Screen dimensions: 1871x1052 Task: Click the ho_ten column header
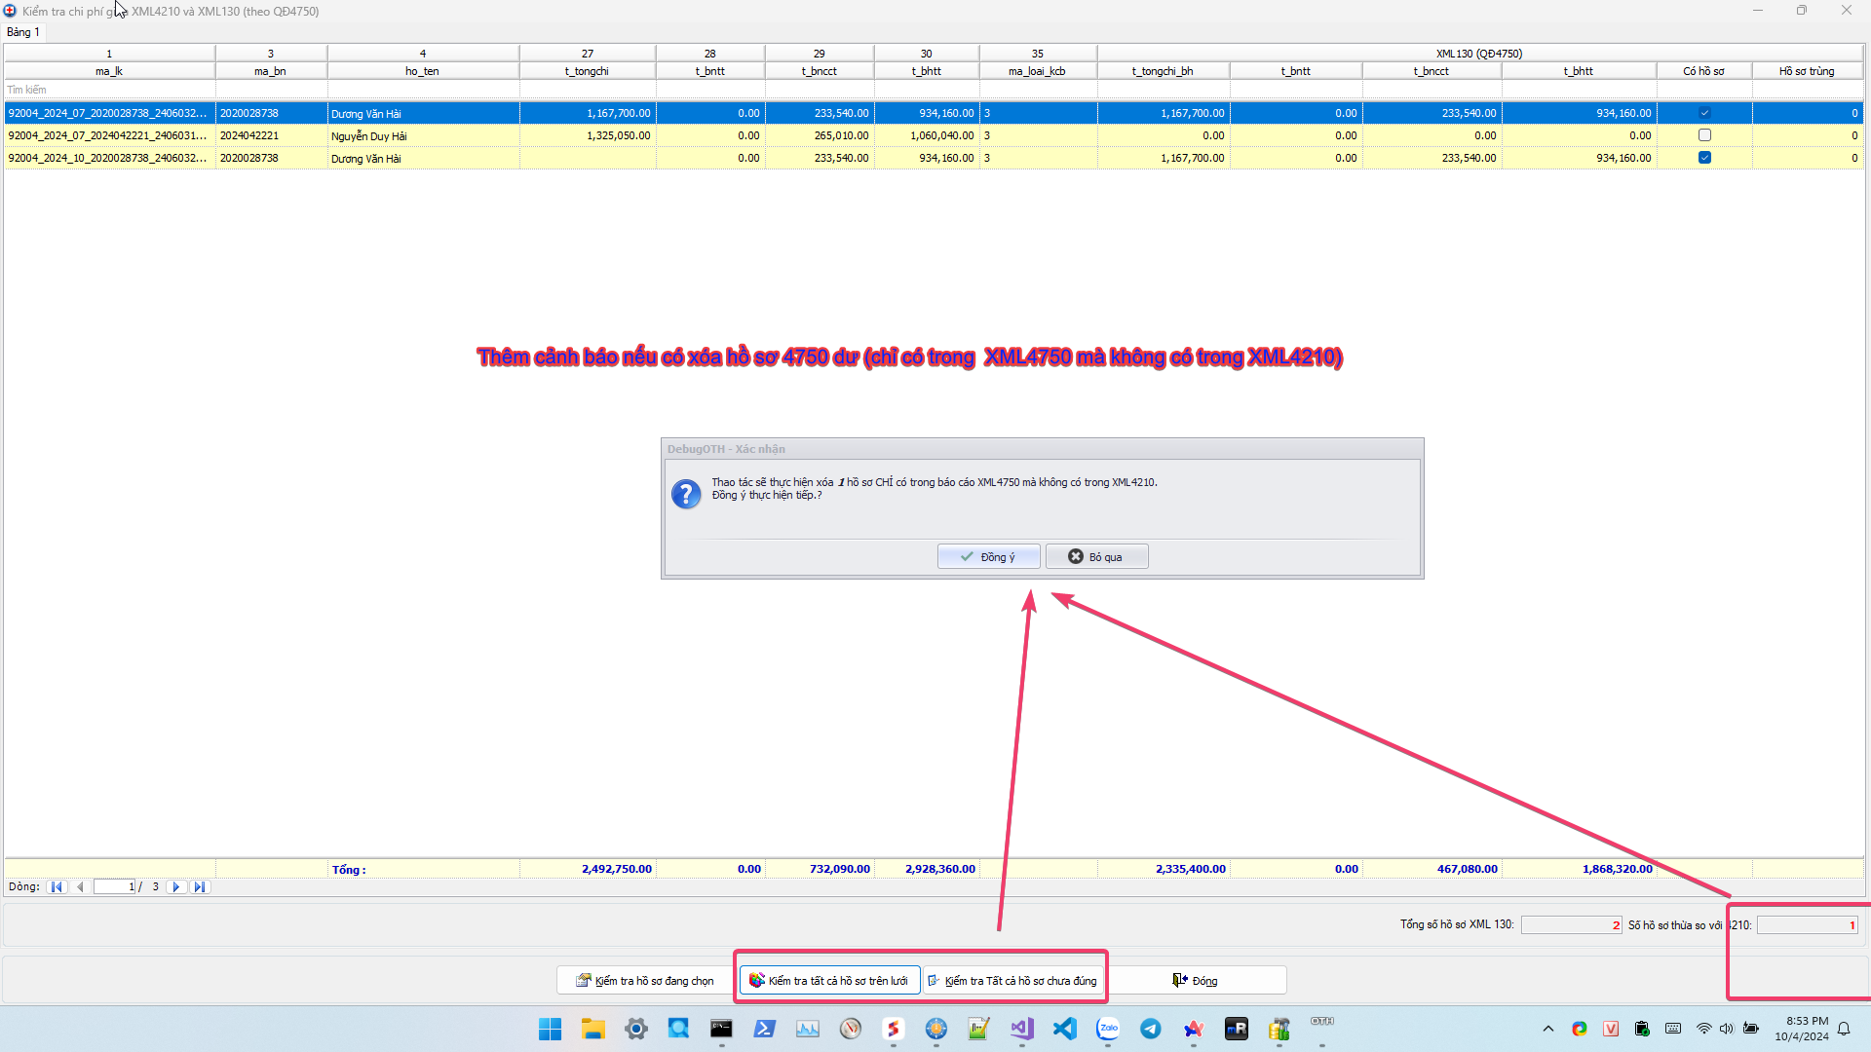pos(422,71)
